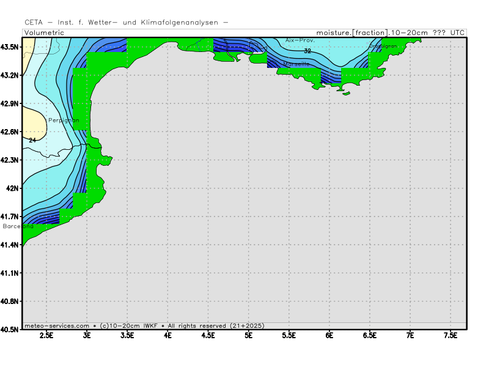Click the Perpignan city label
Screen dimensions: 489x367
(64, 120)
